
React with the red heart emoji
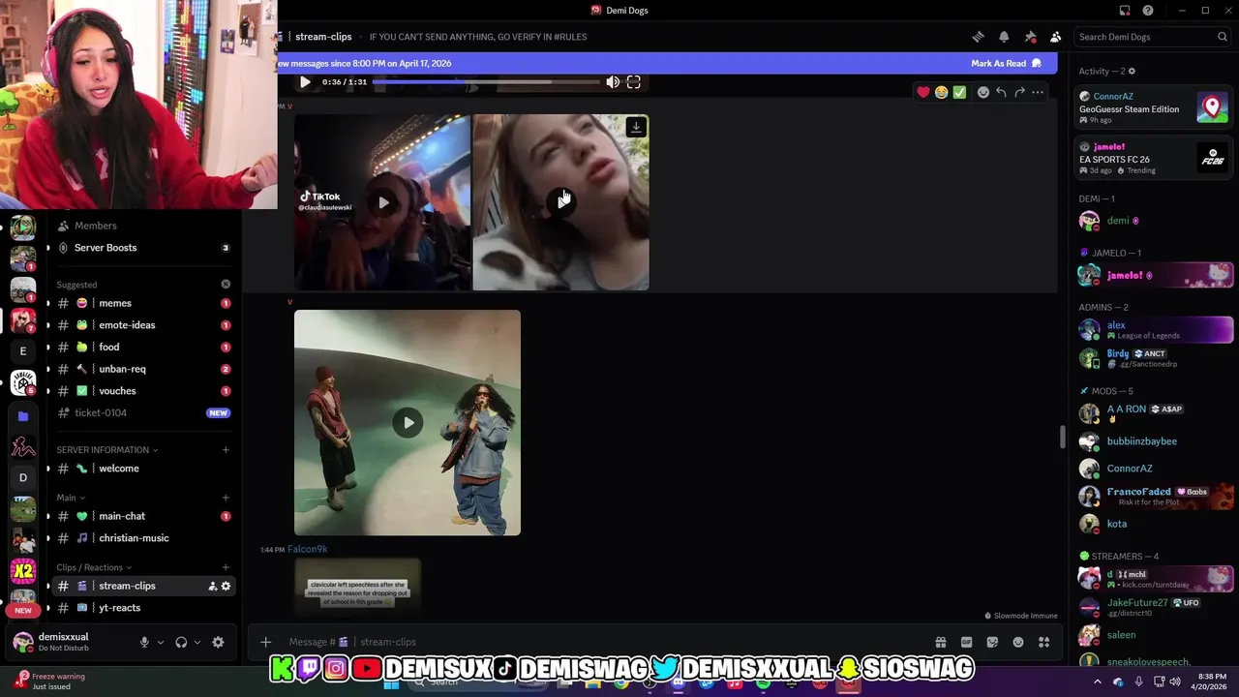[923, 92]
